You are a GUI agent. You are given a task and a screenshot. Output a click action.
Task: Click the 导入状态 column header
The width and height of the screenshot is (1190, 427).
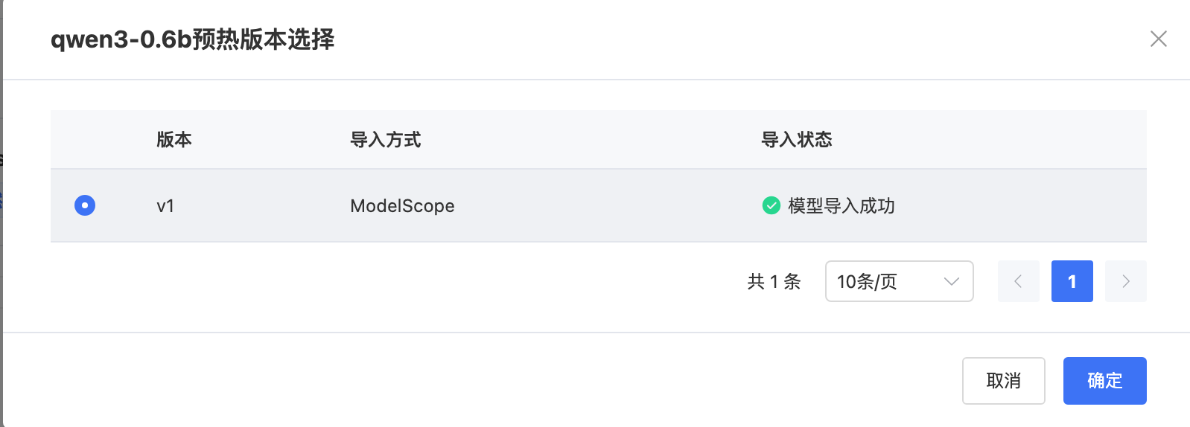(x=796, y=140)
